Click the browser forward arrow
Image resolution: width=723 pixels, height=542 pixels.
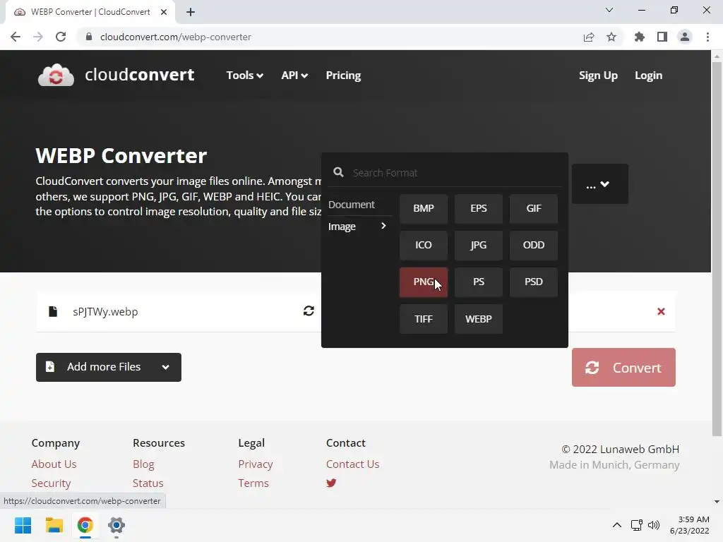tap(38, 37)
